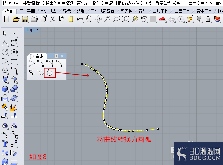The image size is (223, 165).
Task: Click the Top viewport title label
Action: 30,30
